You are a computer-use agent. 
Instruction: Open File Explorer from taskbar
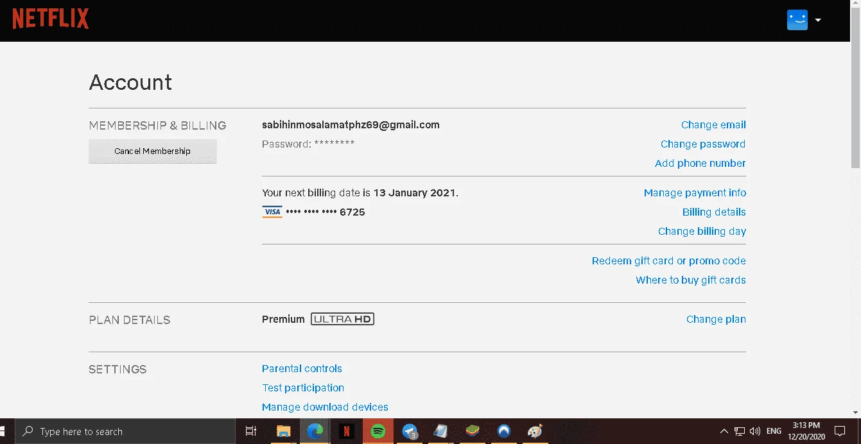284,432
